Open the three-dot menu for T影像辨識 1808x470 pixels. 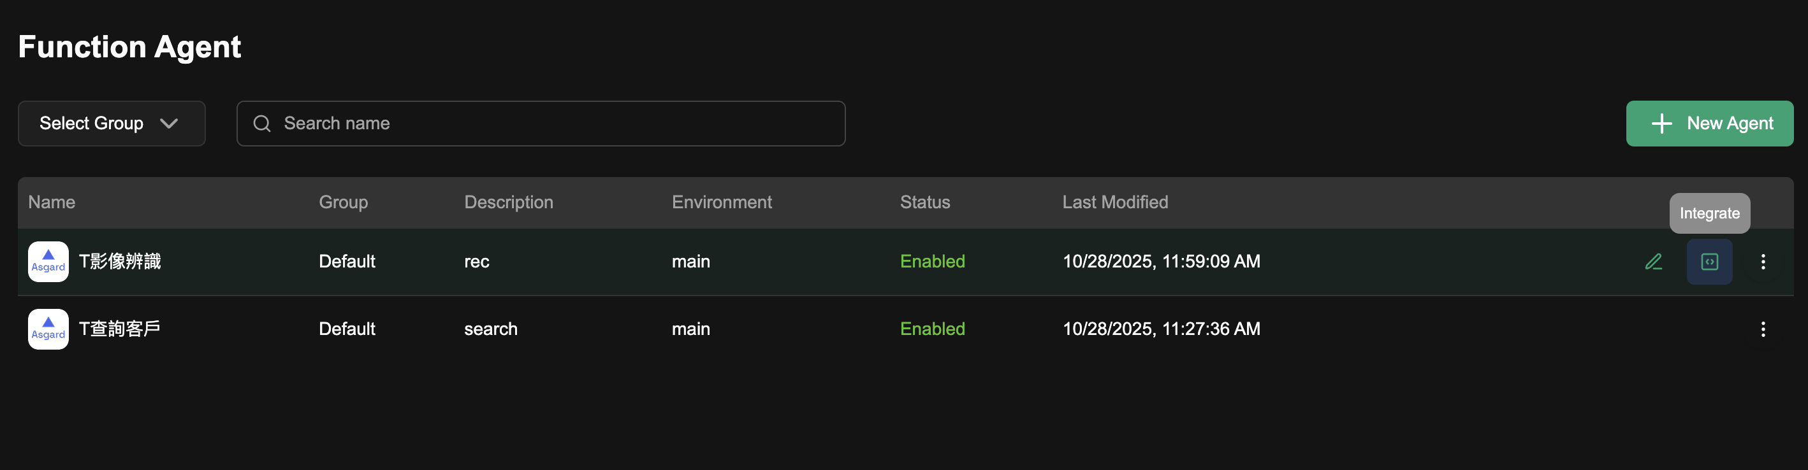tap(1762, 262)
